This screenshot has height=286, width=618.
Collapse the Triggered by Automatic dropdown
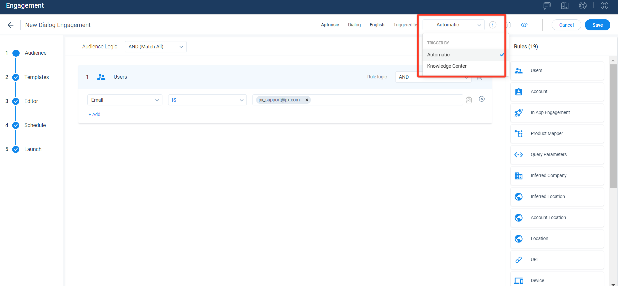coord(454,25)
